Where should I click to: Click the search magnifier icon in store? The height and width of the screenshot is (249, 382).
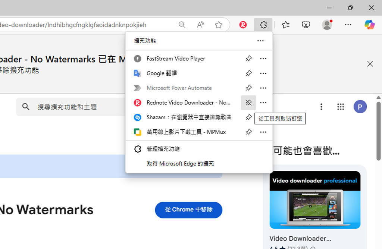click(26, 107)
